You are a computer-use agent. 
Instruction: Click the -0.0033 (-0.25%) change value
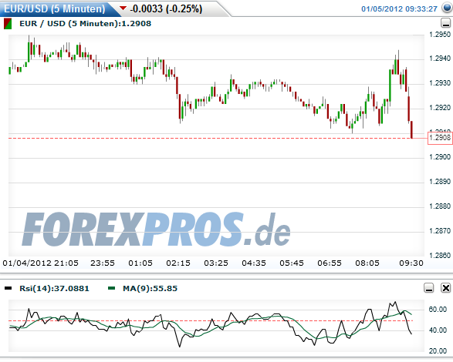[166, 8]
